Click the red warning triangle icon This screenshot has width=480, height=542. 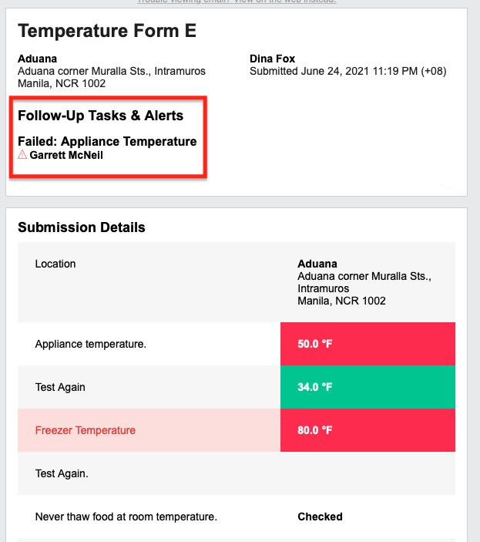(22, 154)
